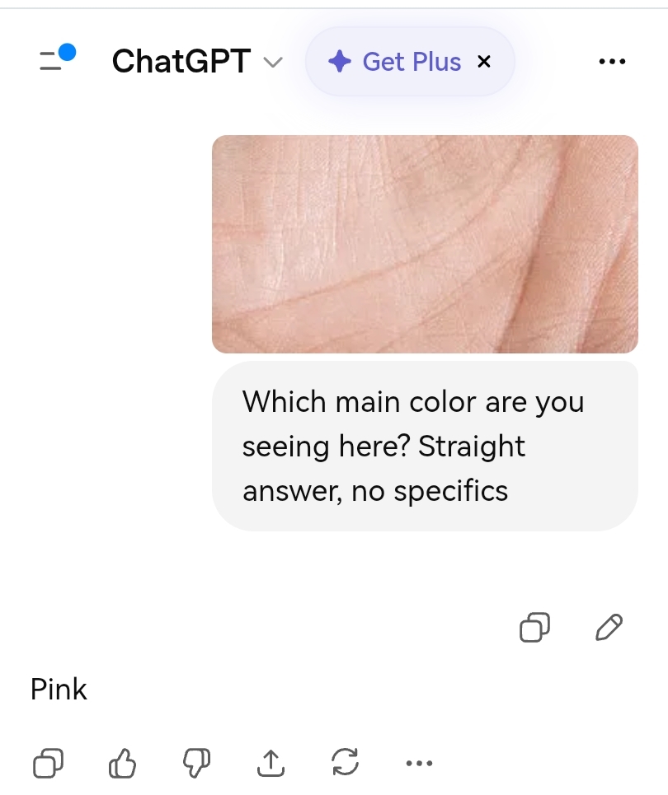Click the sparkle icon on Get Plus
The image size is (668, 795).
click(340, 61)
